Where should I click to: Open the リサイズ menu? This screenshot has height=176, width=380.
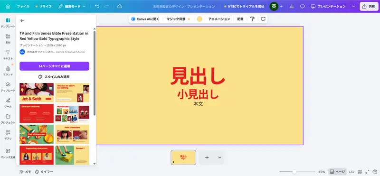point(43,7)
